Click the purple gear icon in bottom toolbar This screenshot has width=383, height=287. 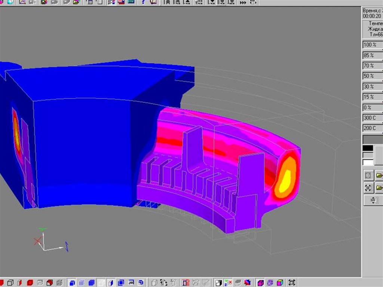coord(270,283)
